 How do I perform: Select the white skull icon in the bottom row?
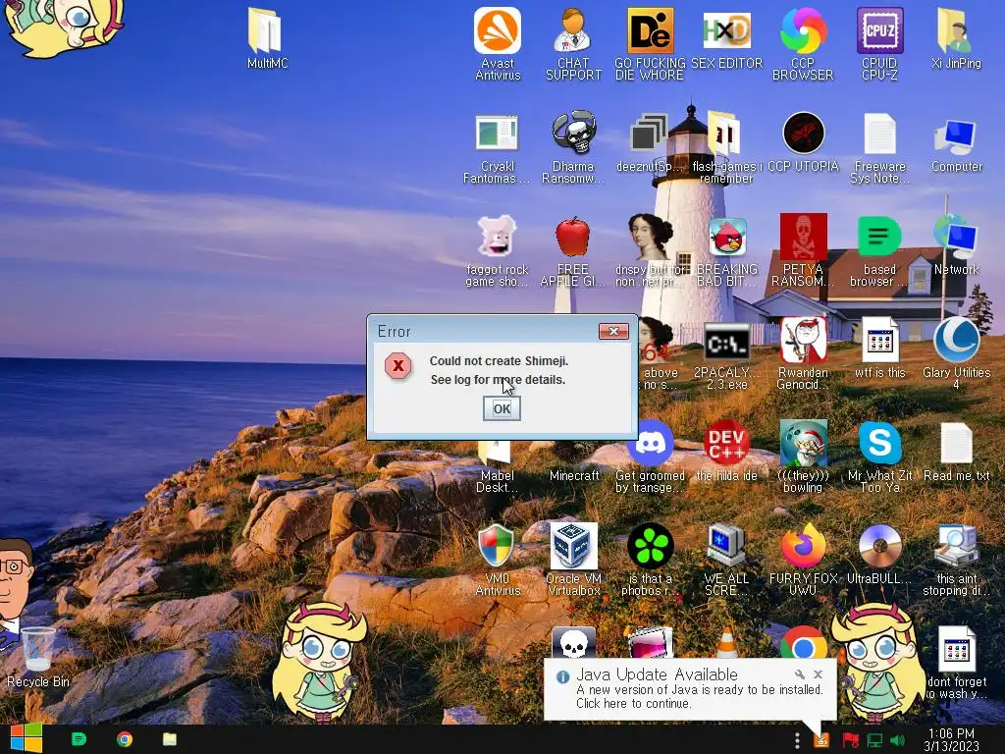click(x=573, y=642)
